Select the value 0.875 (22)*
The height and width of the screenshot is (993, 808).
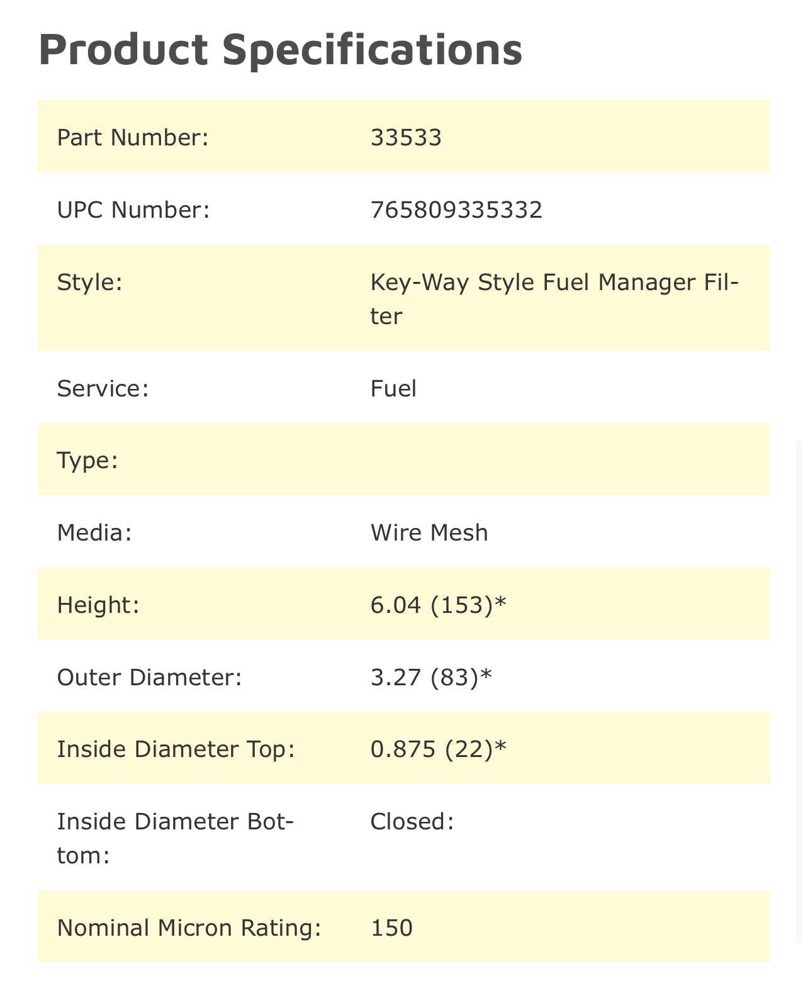(438, 749)
